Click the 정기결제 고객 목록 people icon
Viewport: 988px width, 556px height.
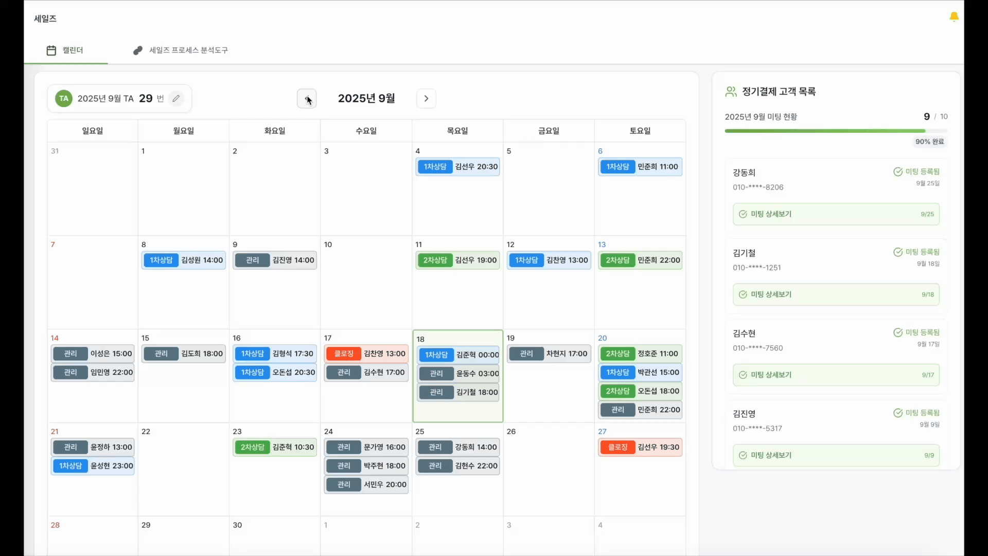tap(731, 92)
